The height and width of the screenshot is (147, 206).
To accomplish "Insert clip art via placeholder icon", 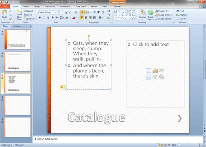I will [155, 77].
